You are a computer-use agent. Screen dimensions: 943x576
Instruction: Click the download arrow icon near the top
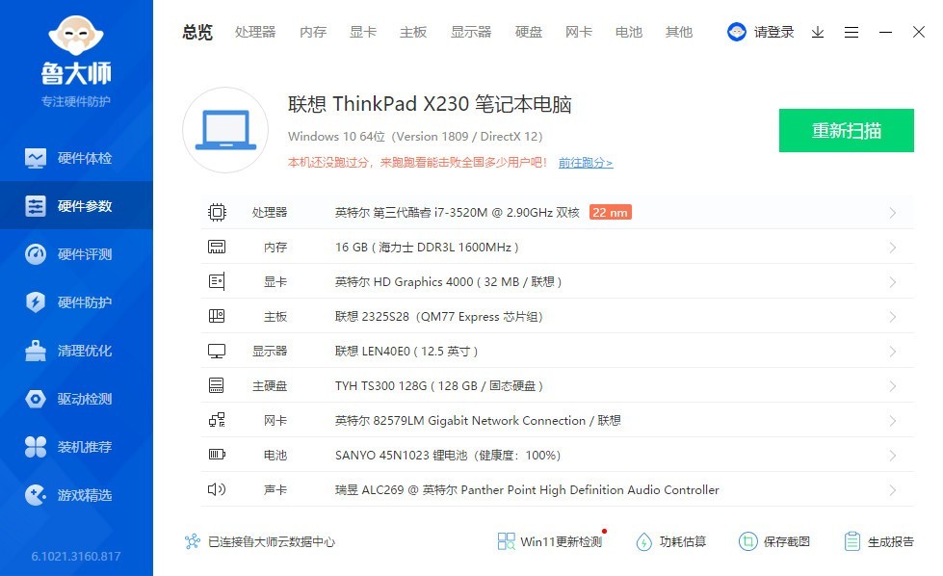[x=817, y=32]
